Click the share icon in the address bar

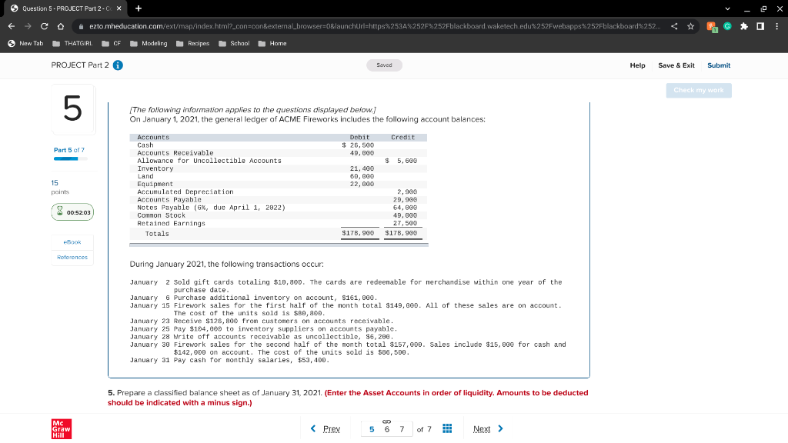[675, 25]
